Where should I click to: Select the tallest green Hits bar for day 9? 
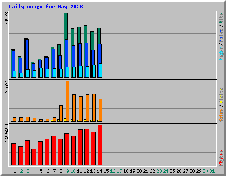(x=66, y=26)
